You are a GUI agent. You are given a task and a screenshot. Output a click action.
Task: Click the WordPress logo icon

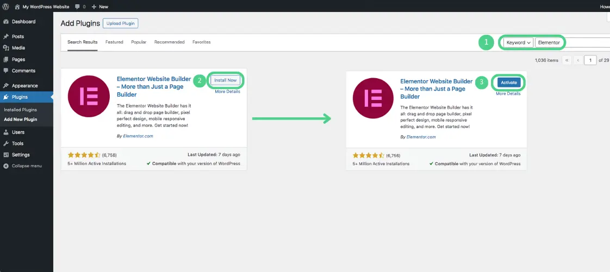(5, 7)
